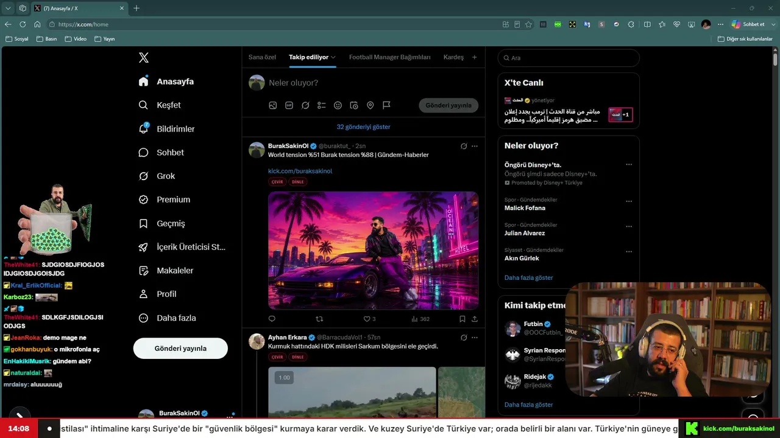Click the Ara search field

click(x=569, y=58)
